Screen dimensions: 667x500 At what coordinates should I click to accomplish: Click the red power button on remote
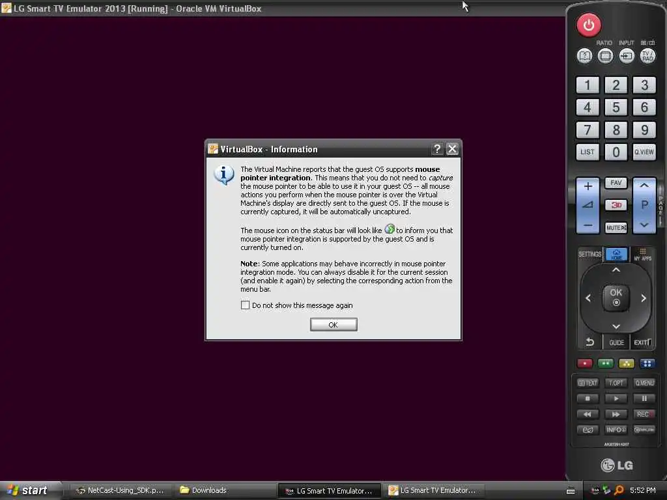coord(589,25)
